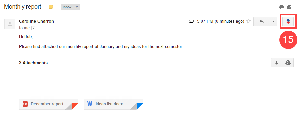Click sender name Caroline Charron
Viewport: 302px width, 120px height.
tap(36, 21)
